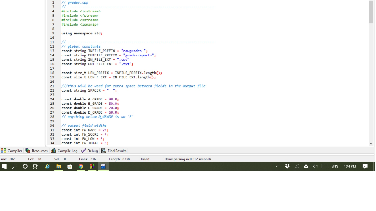Image resolution: width=376 pixels, height=211 pixels.
Task: Click the vertical scrollbar thumb
Action: pyautogui.click(x=371, y=12)
